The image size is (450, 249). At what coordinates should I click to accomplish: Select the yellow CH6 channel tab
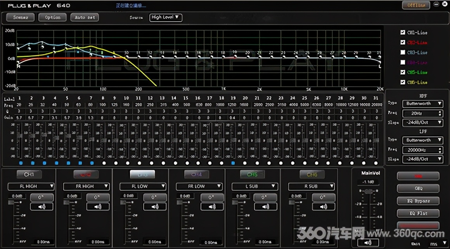(x=312, y=174)
